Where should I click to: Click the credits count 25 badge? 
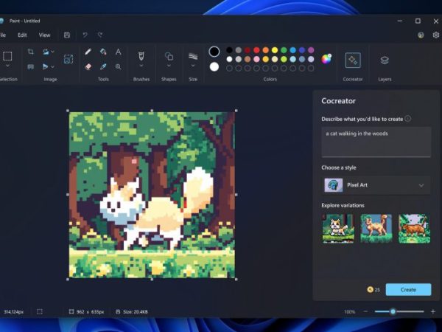click(373, 290)
